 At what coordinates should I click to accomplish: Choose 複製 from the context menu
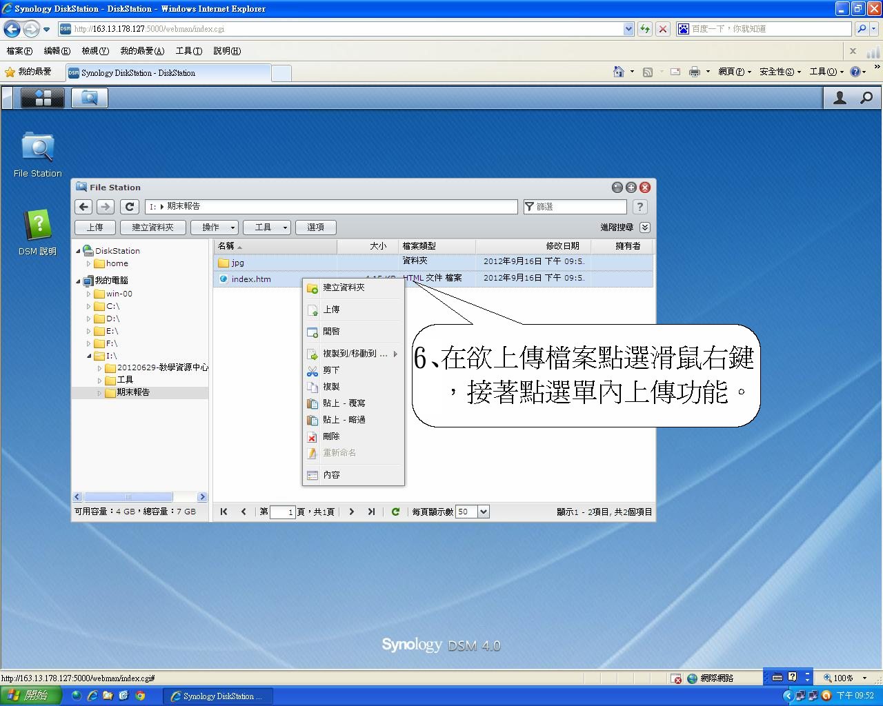pyautogui.click(x=353, y=387)
